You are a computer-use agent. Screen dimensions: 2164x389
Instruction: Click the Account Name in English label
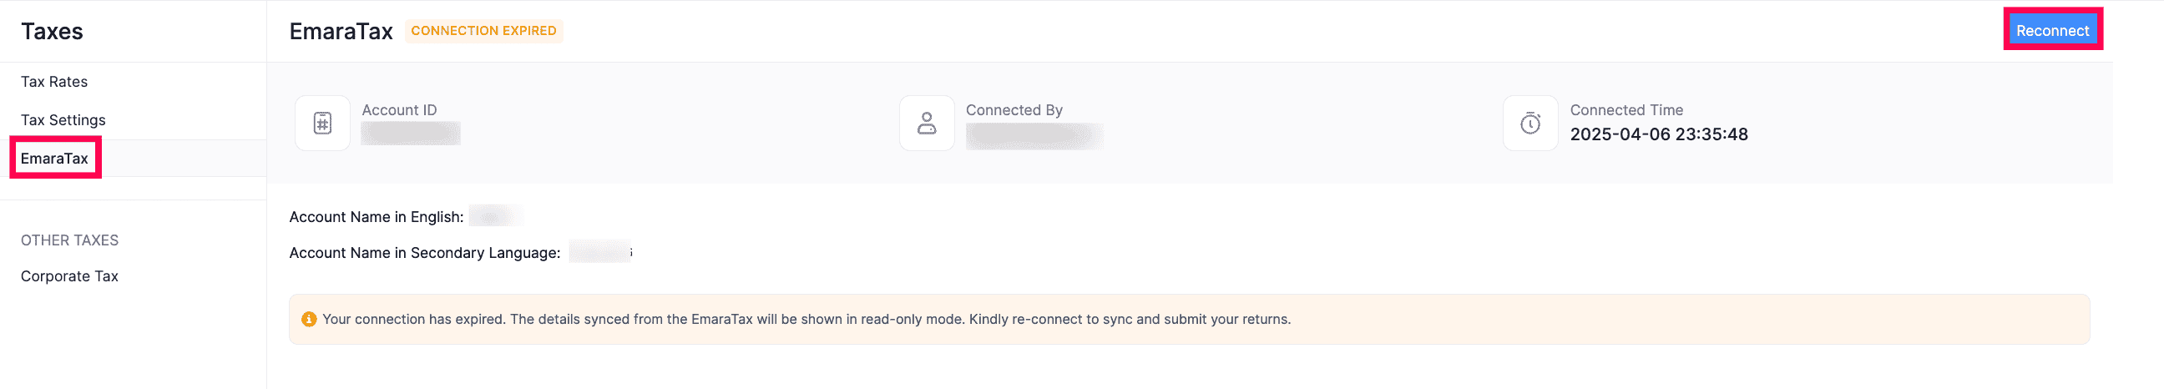click(x=376, y=217)
